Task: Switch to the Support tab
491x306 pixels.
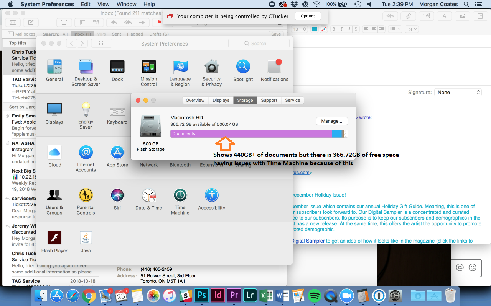Action: (x=269, y=100)
